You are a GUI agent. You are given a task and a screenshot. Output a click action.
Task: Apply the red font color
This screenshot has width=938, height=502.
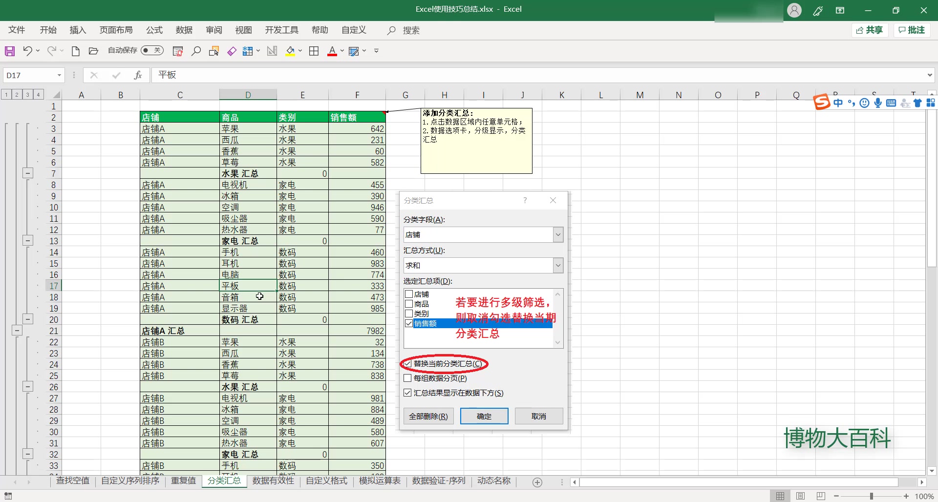[x=332, y=51]
